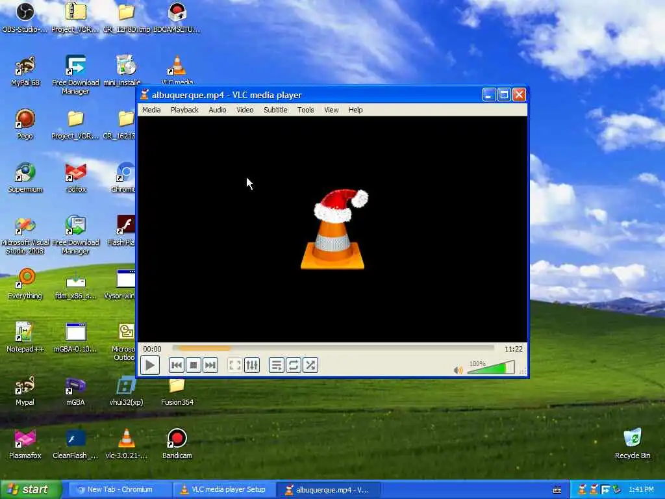Image resolution: width=665 pixels, height=499 pixels.
Task: Select the BDCAMSETU desktop icon
Action: 177,17
